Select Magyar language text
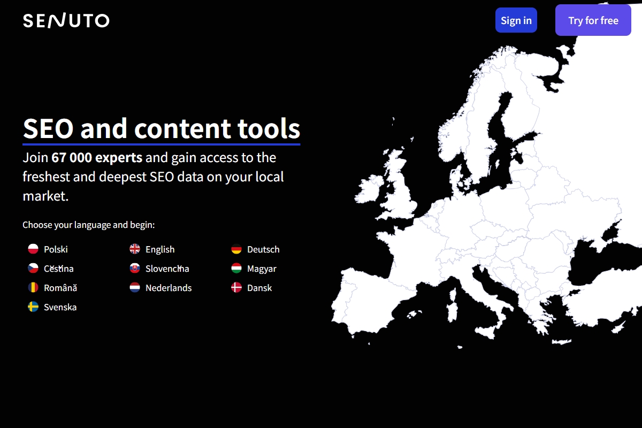 pyautogui.click(x=262, y=269)
